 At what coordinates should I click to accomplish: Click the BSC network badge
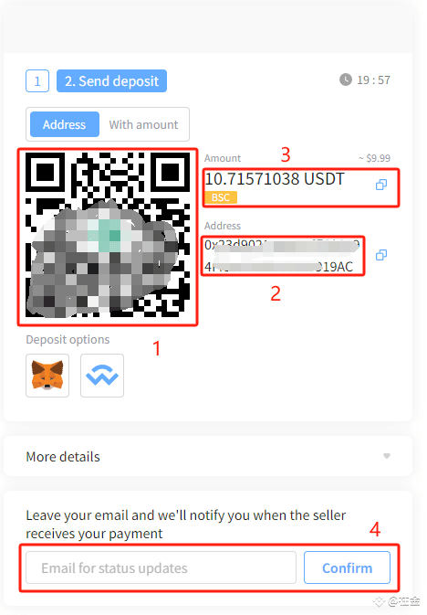[x=221, y=197]
